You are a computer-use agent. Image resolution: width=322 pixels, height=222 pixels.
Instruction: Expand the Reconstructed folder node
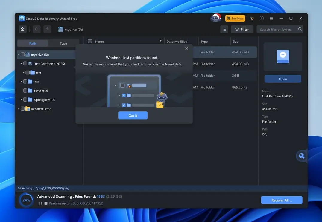coord(19,108)
